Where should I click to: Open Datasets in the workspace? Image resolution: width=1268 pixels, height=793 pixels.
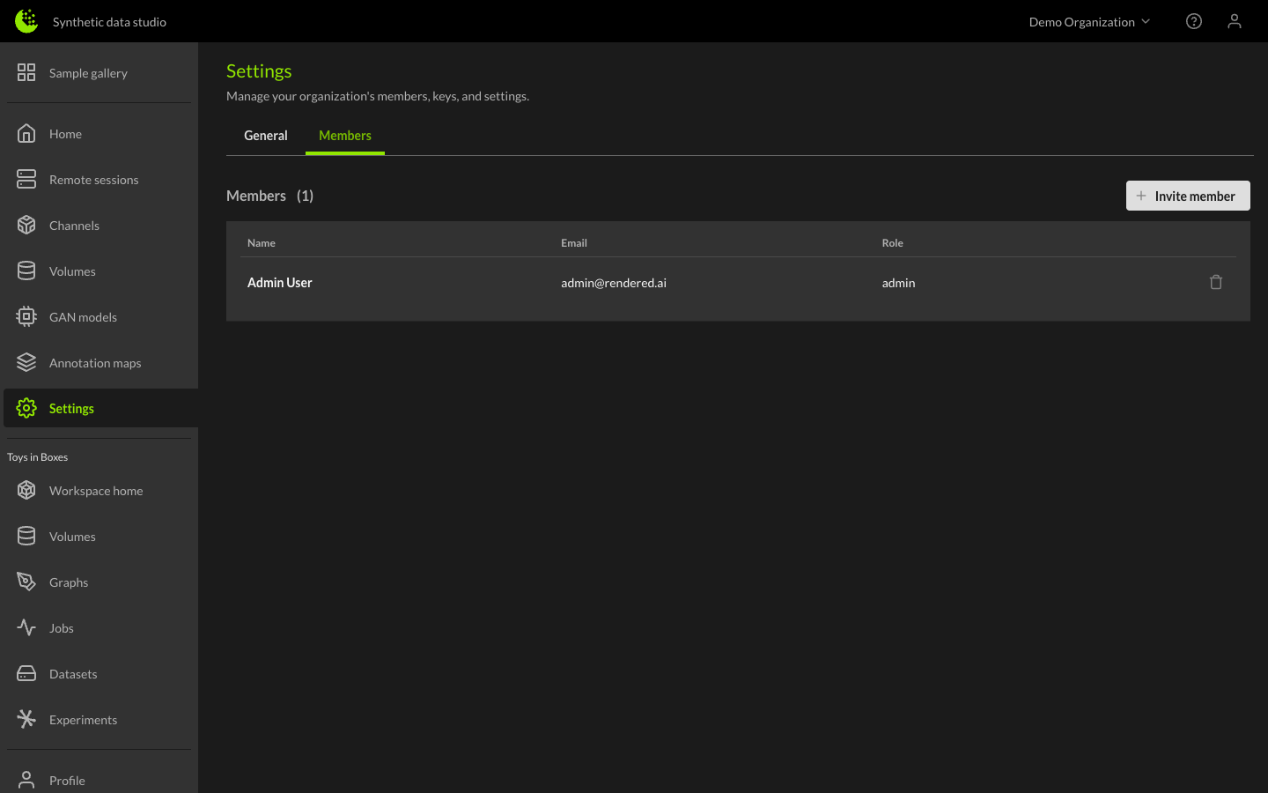click(73, 674)
